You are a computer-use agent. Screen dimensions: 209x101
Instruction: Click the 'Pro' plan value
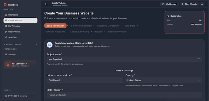[x=200, y=21]
